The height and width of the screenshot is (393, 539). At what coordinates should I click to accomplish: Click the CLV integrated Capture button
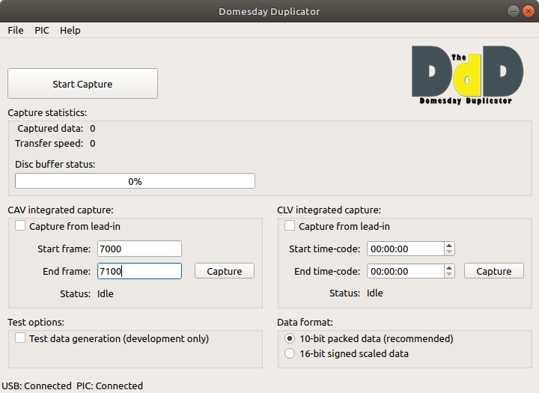(494, 271)
